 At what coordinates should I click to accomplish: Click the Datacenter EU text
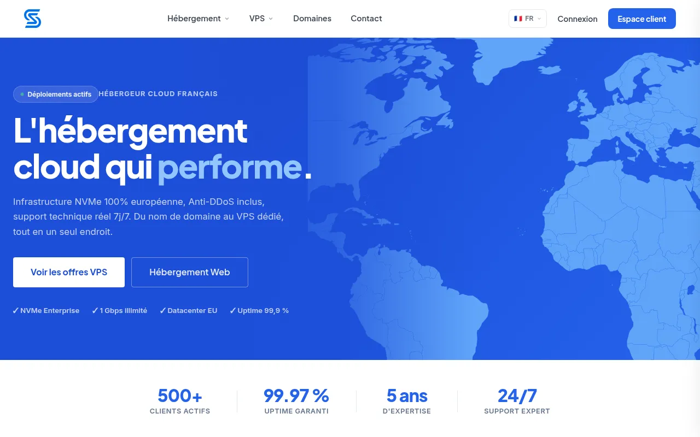(188, 310)
